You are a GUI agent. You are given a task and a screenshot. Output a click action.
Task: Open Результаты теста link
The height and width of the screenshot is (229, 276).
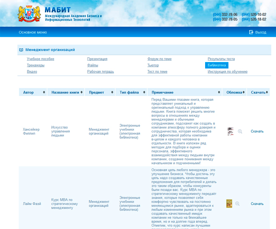pyautogui.click(x=221, y=59)
